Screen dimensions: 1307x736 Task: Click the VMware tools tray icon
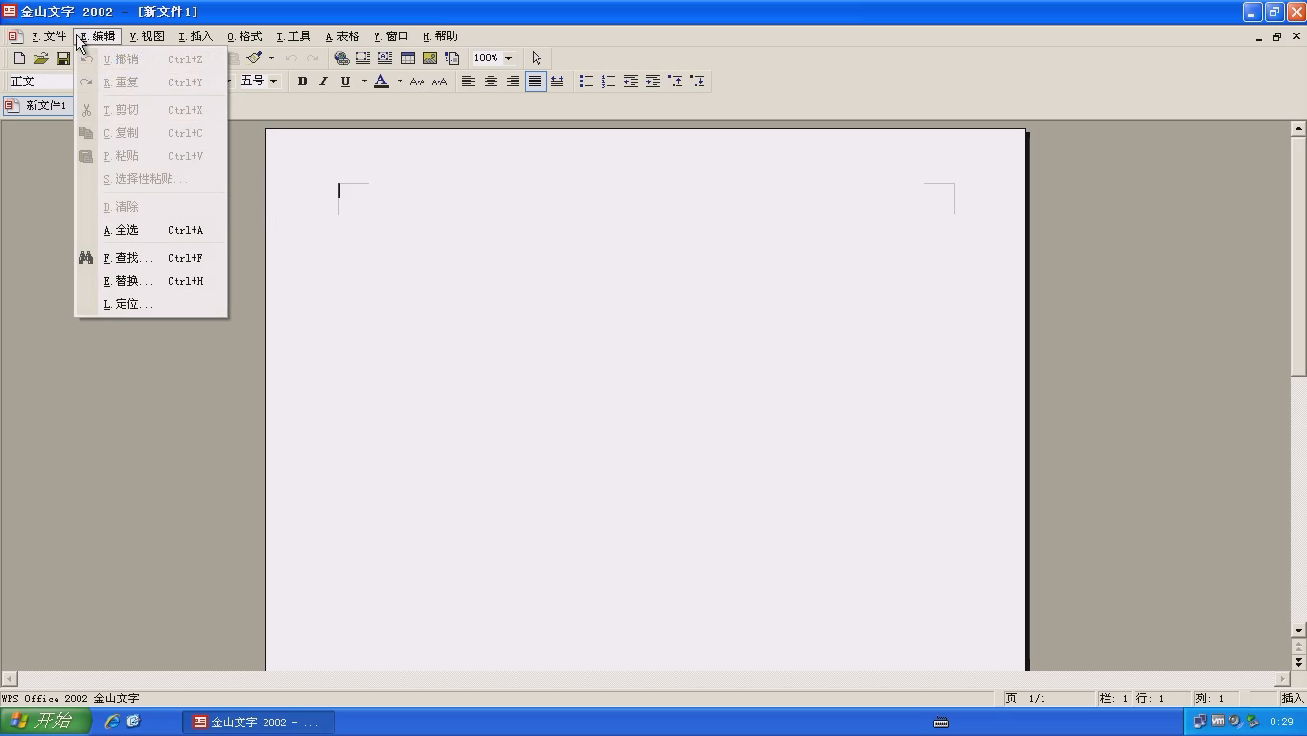pyautogui.click(x=1218, y=722)
